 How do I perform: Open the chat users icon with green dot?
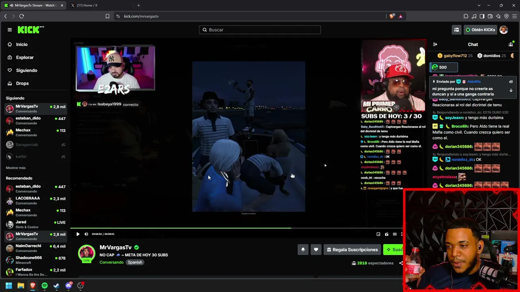[x=511, y=44]
